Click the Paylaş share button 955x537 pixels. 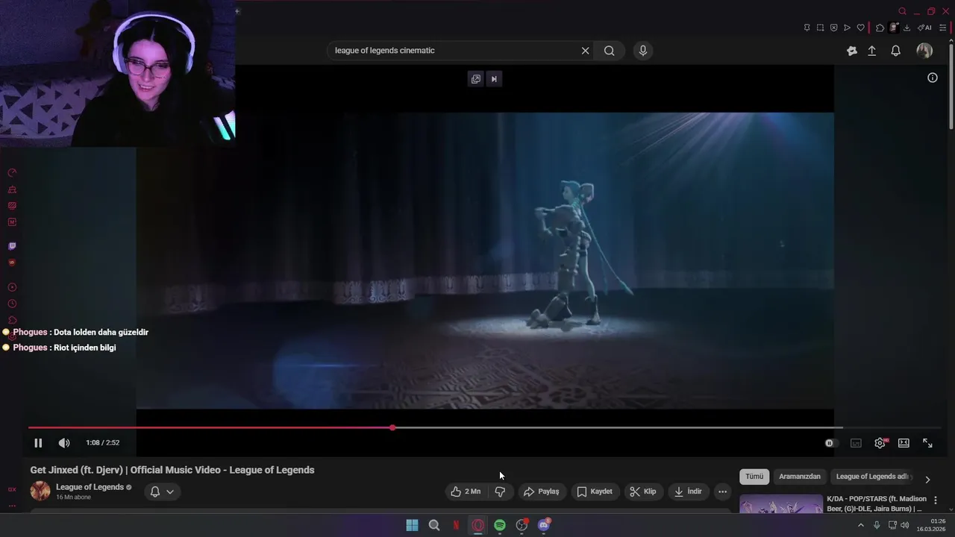click(541, 492)
